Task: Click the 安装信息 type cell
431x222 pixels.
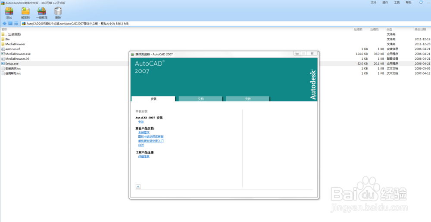Action: click(x=392, y=49)
